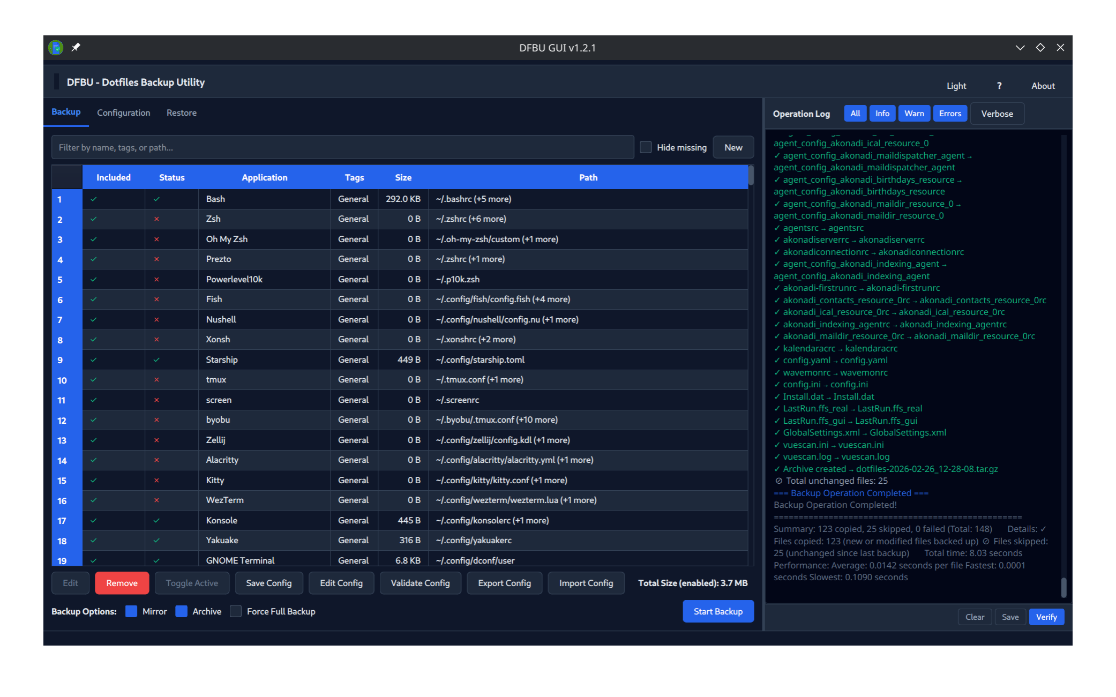
Task: Open the Restore tab
Action: pos(181,113)
